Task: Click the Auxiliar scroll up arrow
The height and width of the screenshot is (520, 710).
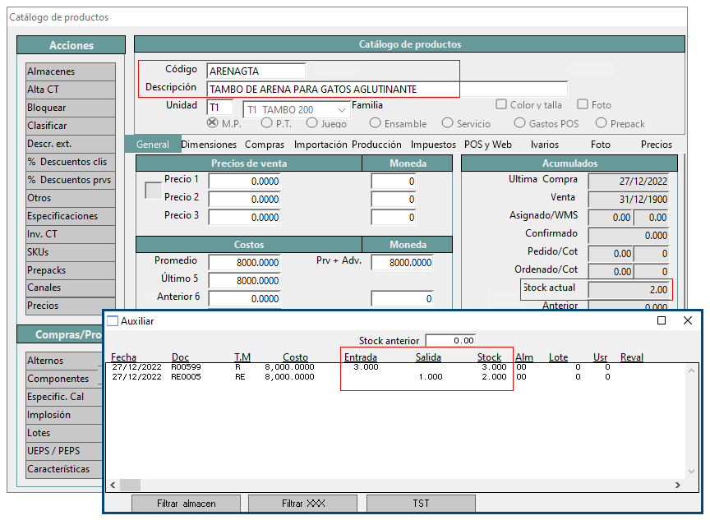Action: 691,370
